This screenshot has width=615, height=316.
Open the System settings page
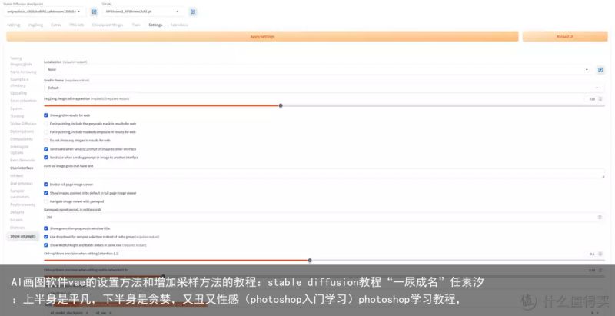[16, 108]
